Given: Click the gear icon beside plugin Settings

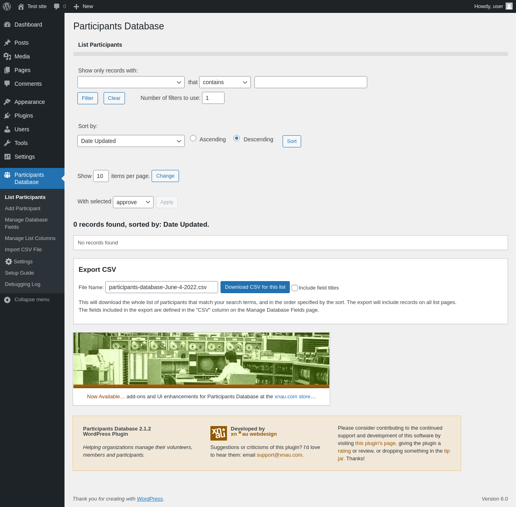Looking at the screenshot, I should (x=8, y=262).
